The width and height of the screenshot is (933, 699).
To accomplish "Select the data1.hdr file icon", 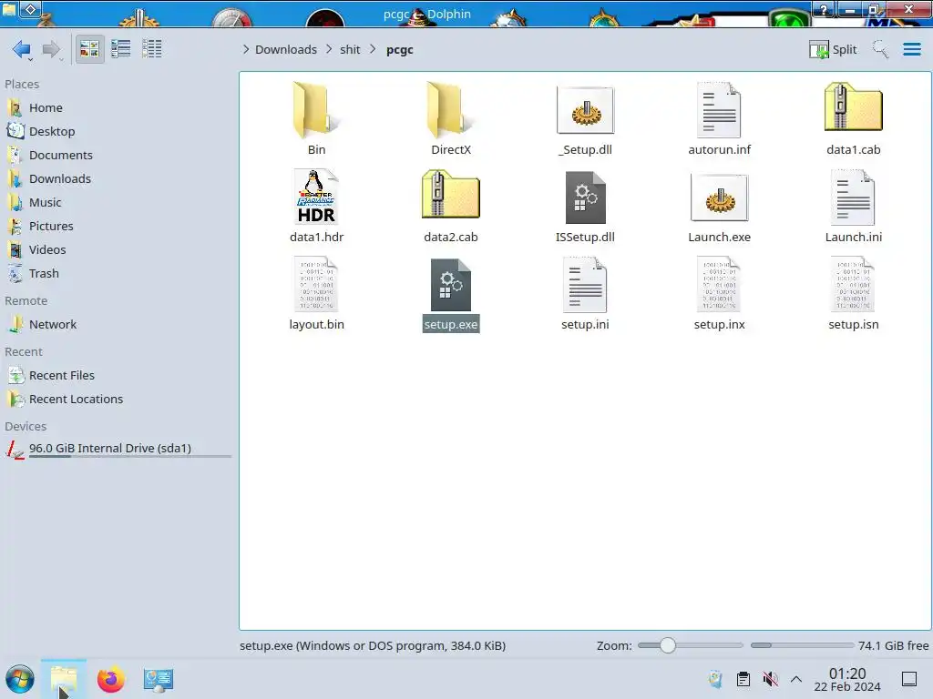I will coord(316,198).
